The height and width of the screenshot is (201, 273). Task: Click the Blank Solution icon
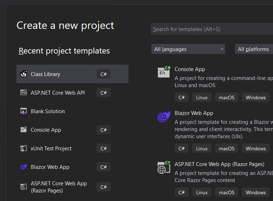(x=24, y=111)
